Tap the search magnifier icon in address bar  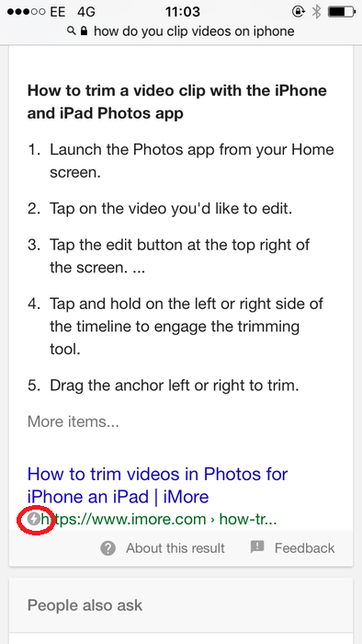click(72, 30)
